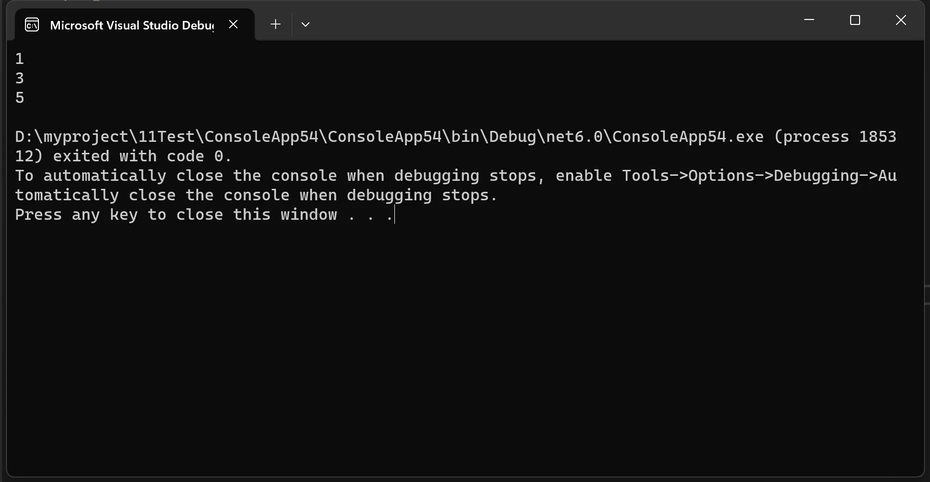Click the output line showing 5
The image size is (930, 482).
point(19,98)
